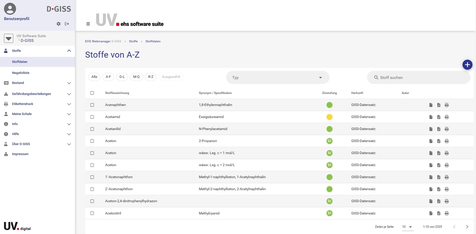Image resolution: width=476 pixels, height=234 pixels.
Task: Open the Typ dropdown filter
Action: (277, 78)
